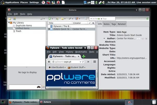Open Zotero Tools menu

23,14
